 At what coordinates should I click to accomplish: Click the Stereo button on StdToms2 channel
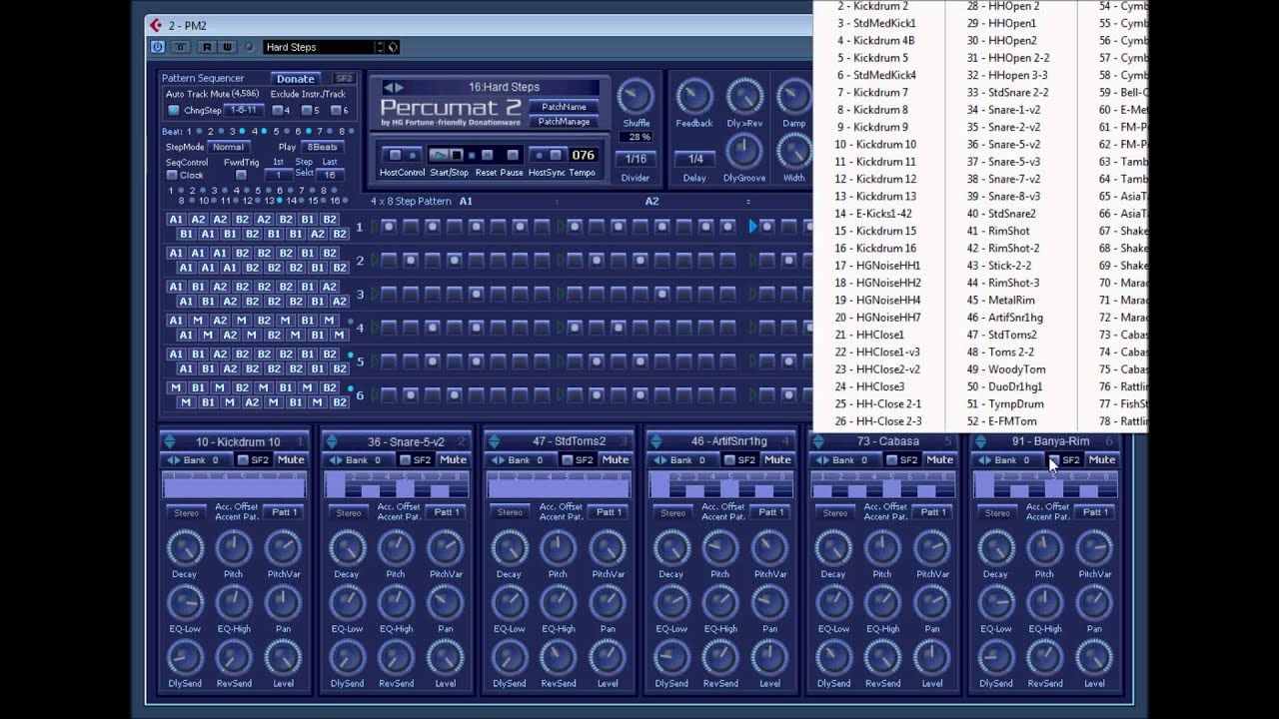tap(511, 512)
